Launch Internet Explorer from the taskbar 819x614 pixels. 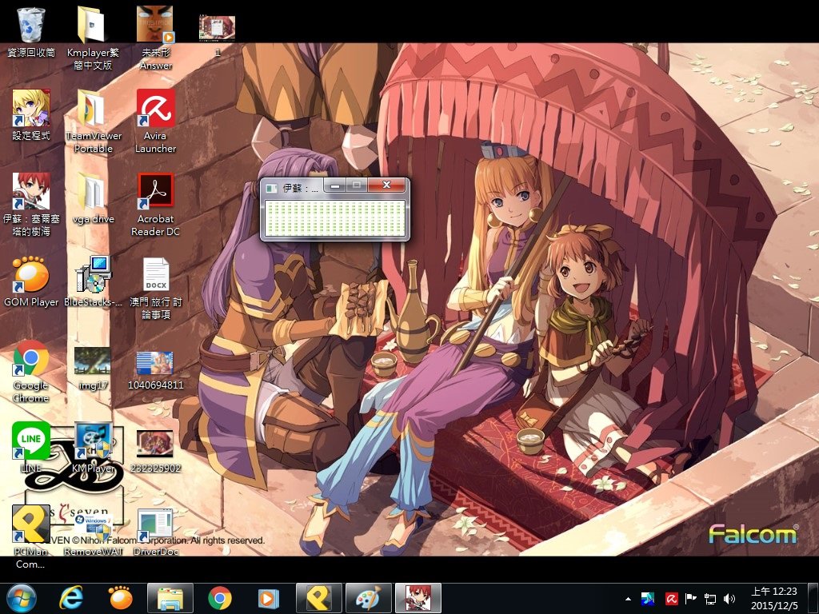pyautogui.click(x=71, y=598)
